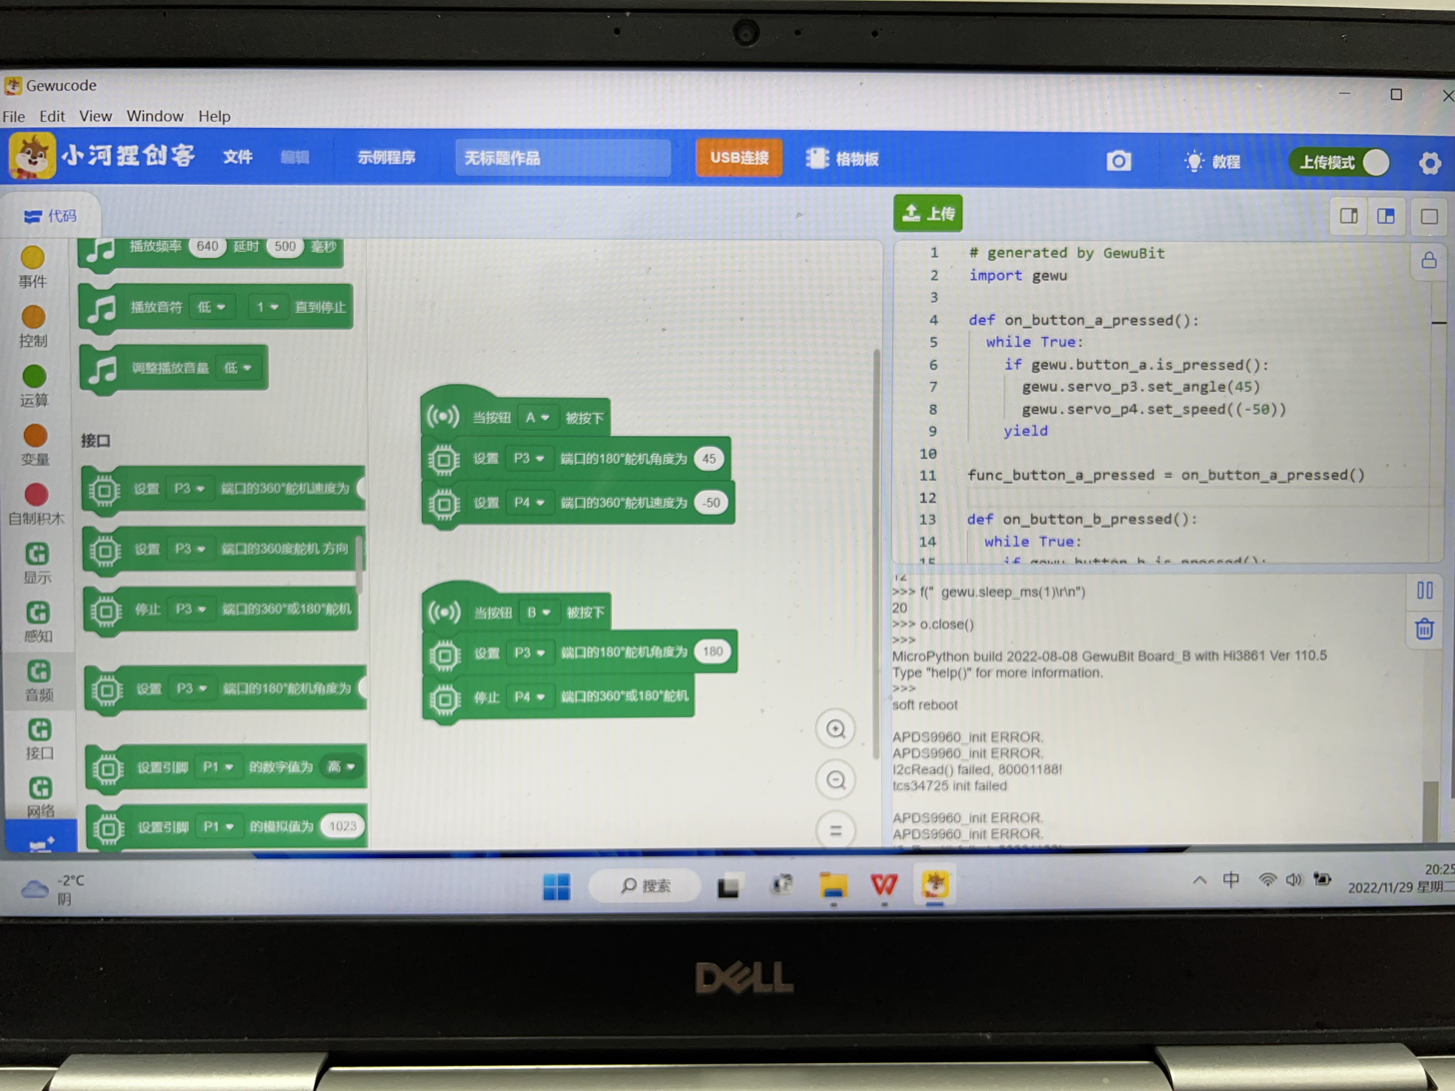This screenshot has height=1091, width=1455.
Task: Click speed value -50 field
Action: [x=711, y=503]
